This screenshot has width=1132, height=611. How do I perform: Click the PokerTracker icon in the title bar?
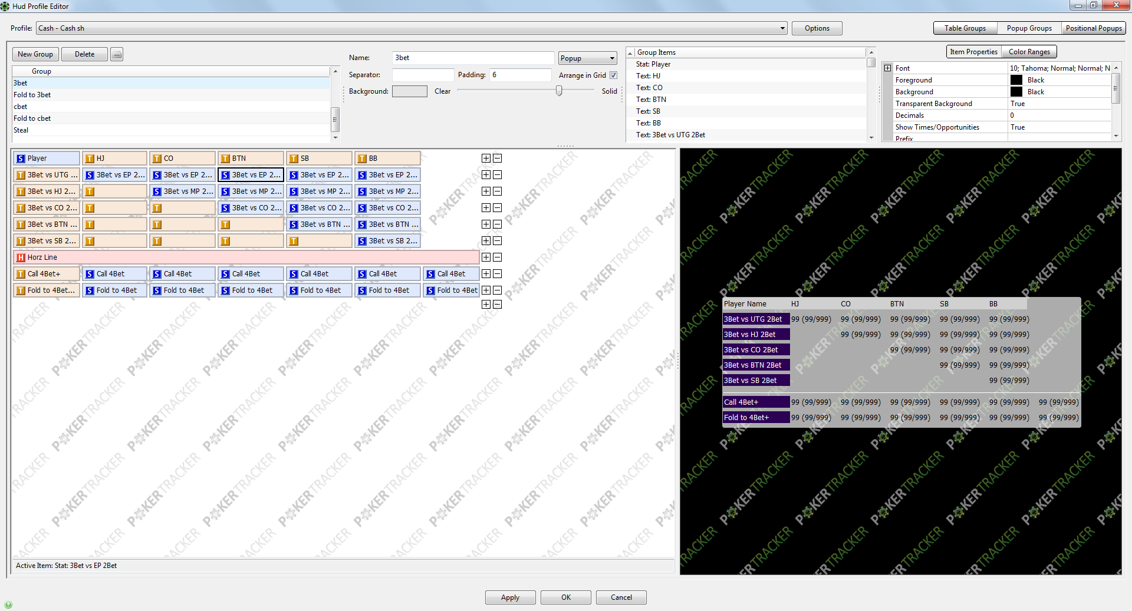click(5, 6)
